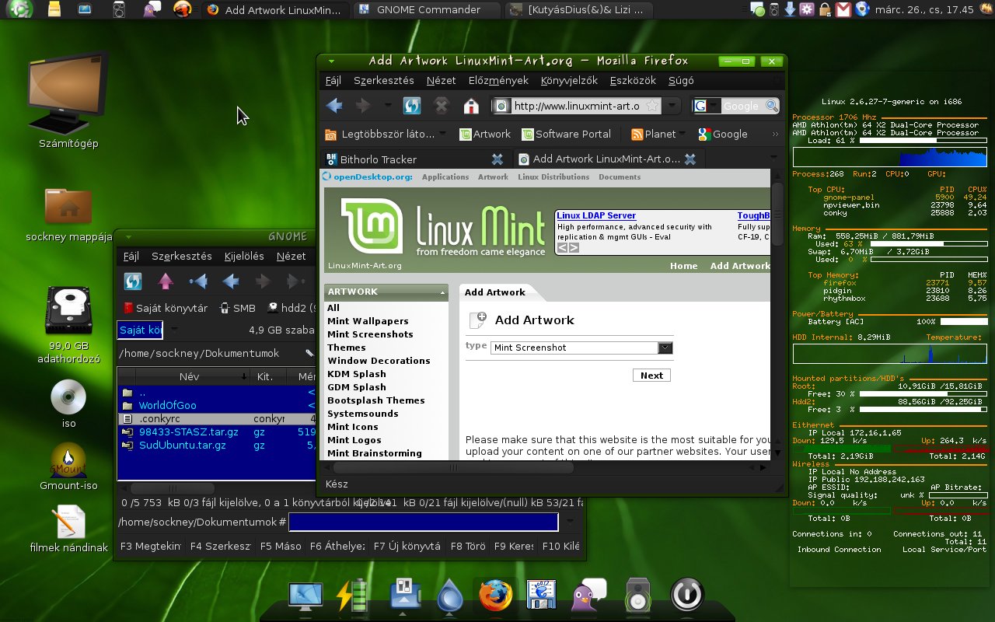Viewport: 995px width, 622px height.
Task: Open the Deluge water-drop icon in the dock
Action: click(449, 596)
